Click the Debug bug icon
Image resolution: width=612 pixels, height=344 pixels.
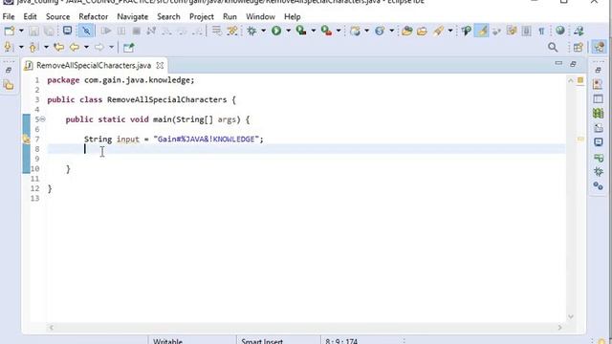click(x=251, y=31)
